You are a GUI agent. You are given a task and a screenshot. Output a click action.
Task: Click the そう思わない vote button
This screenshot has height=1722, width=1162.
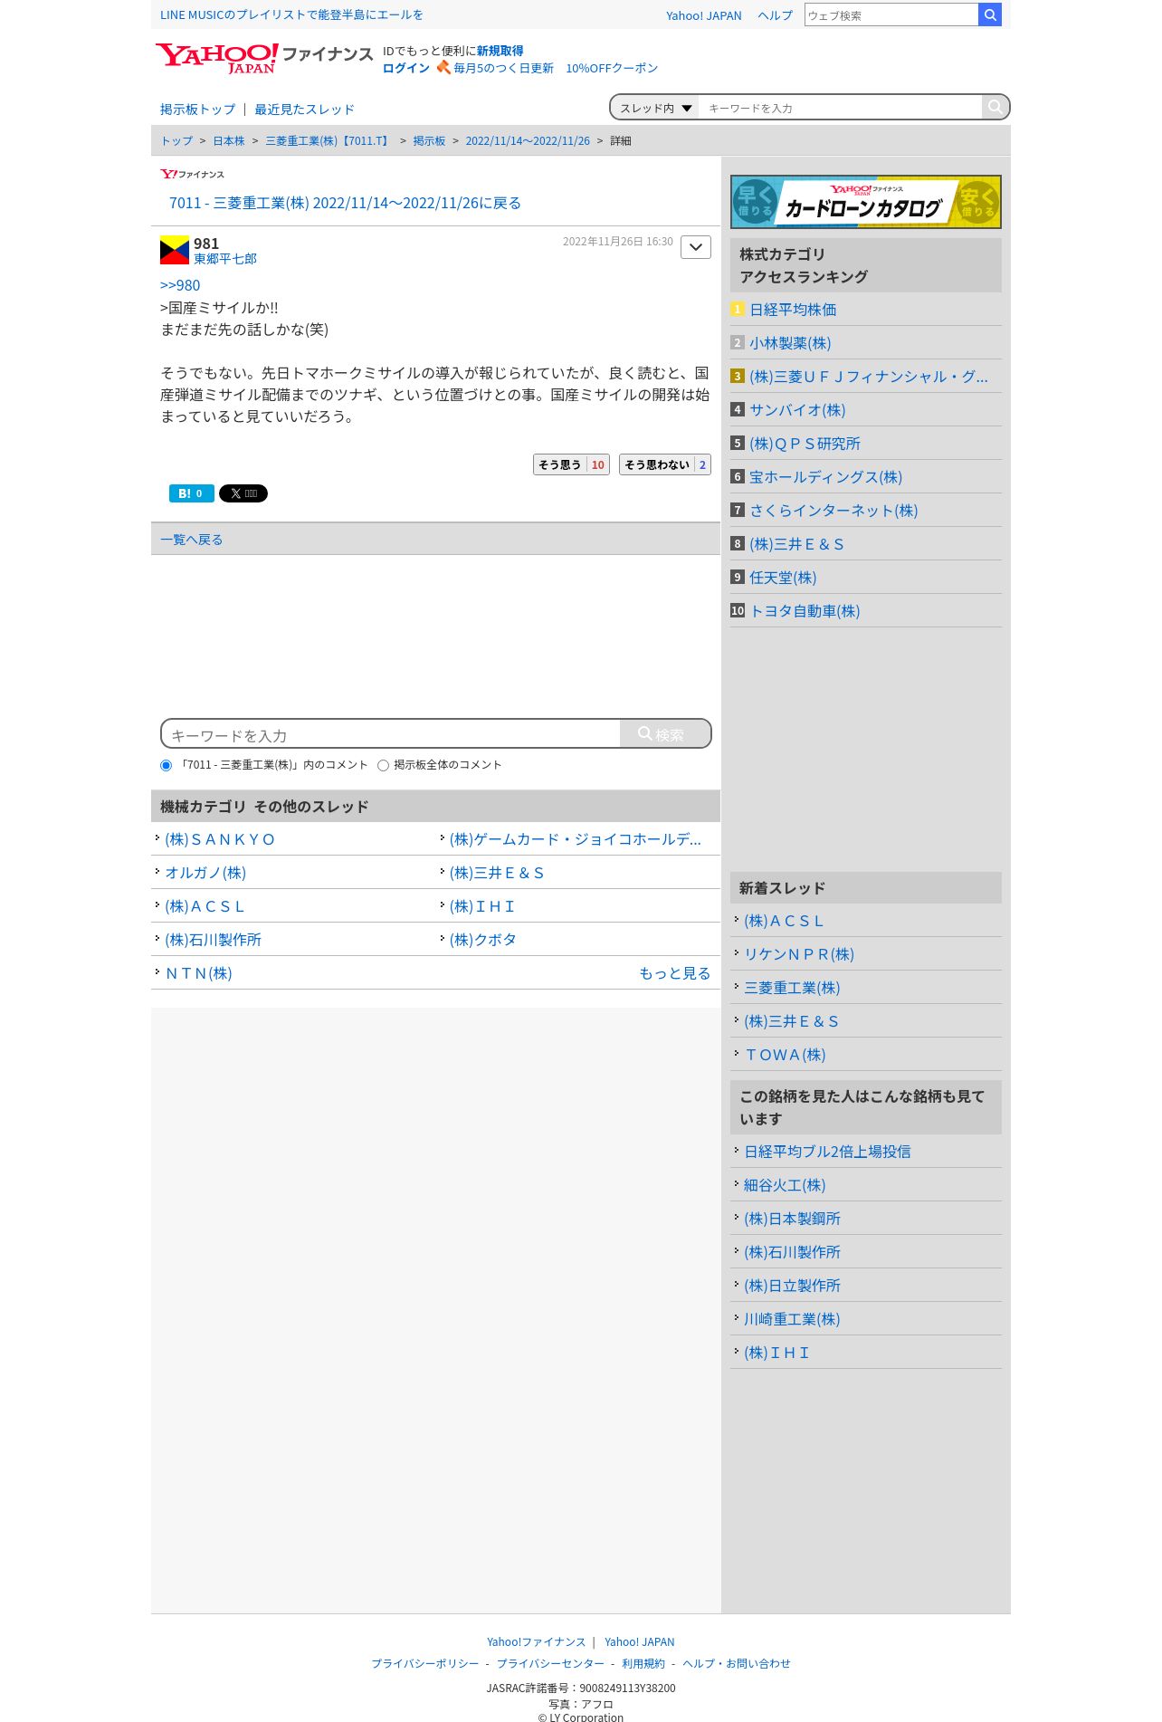coord(665,464)
